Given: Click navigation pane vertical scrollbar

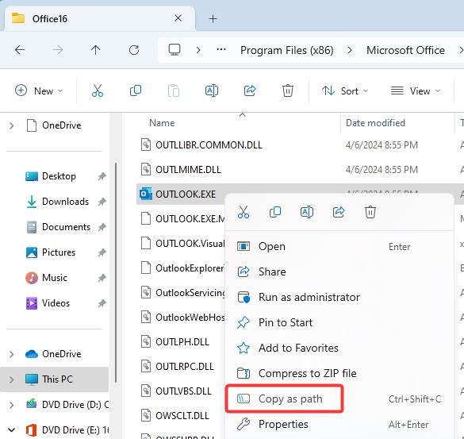Looking at the screenshot, I should click(x=116, y=272).
